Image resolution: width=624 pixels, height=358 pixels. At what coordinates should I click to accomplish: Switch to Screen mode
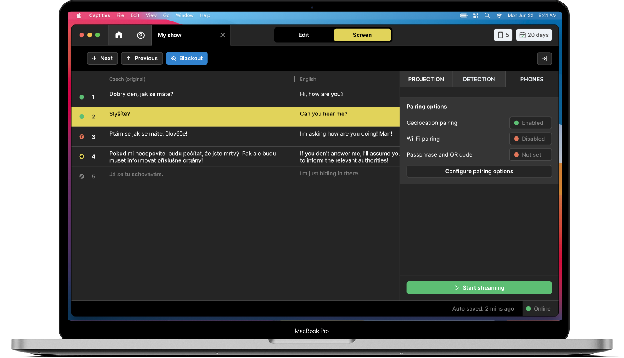pyautogui.click(x=362, y=35)
